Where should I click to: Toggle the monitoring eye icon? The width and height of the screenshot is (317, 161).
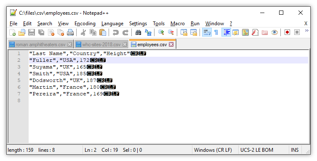point(274,32)
